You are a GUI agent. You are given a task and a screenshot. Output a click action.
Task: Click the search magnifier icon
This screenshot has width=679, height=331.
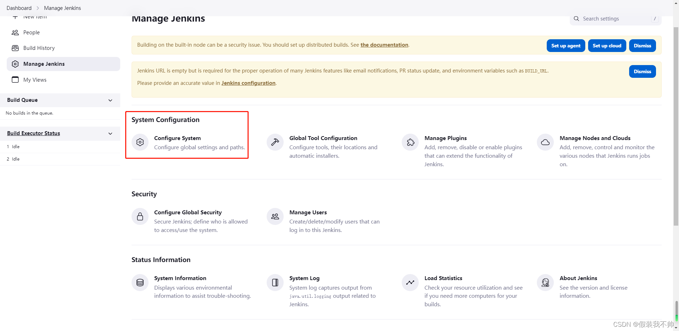[x=576, y=18]
